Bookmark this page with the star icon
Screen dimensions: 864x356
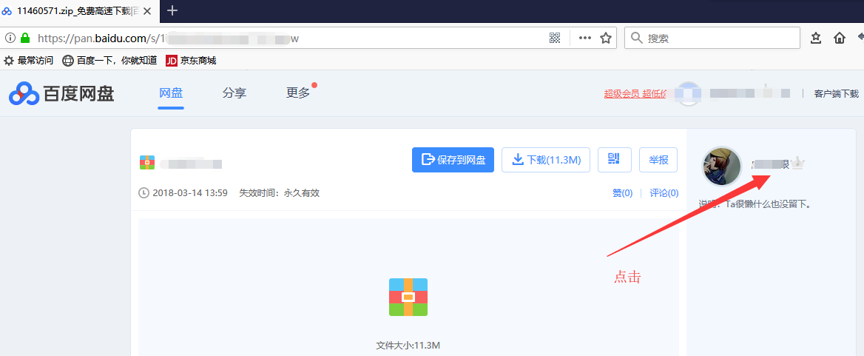(606, 38)
